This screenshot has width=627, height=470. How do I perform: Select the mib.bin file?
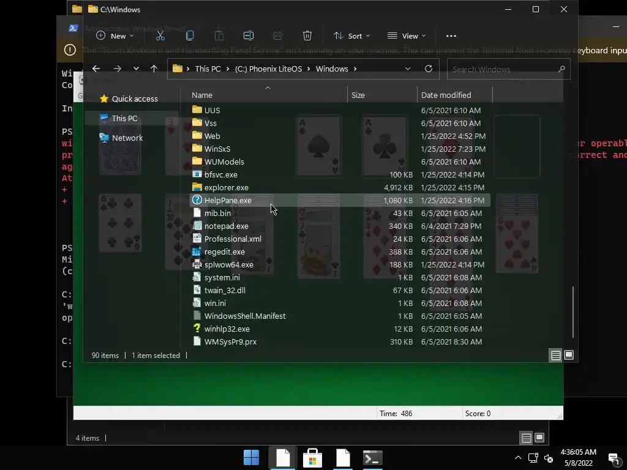pyautogui.click(x=339, y=213)
